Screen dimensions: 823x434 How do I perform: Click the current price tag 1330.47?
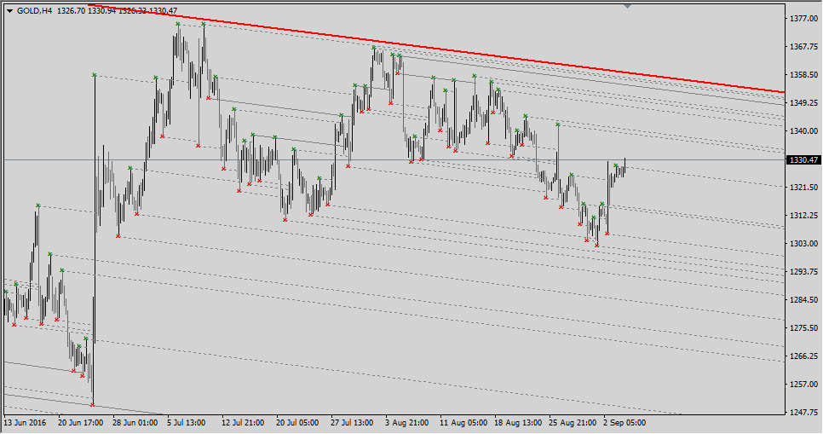803,160
